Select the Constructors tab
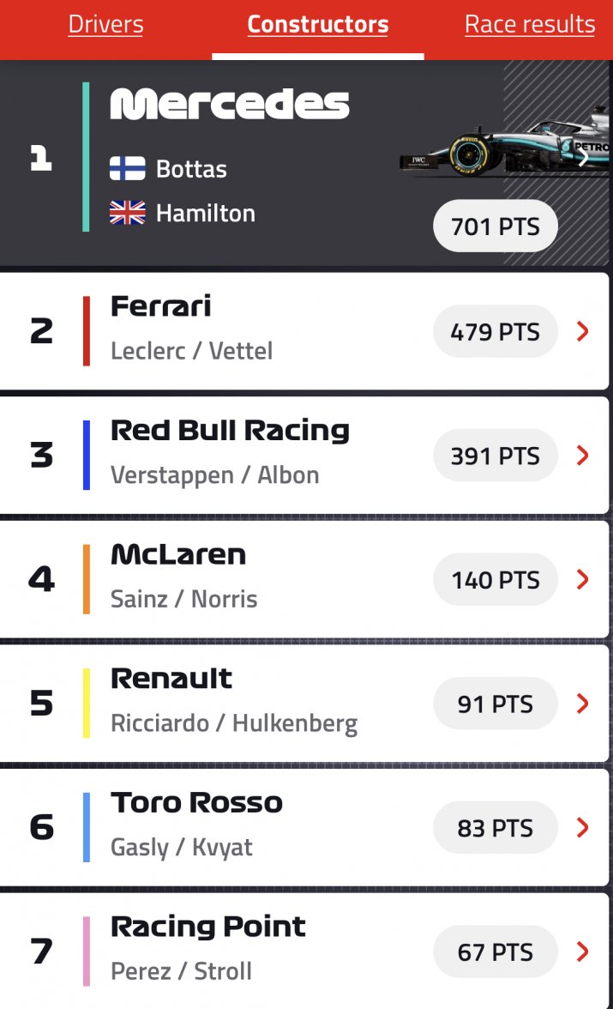The image size is (613, 1009). 317,25
